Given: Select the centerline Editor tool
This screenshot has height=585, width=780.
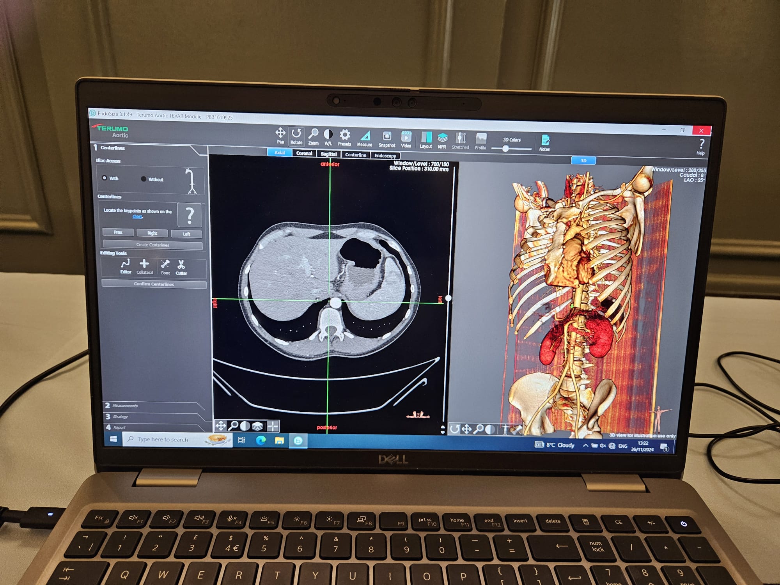Looking at the screenshot, I should (x=126, y=267).
